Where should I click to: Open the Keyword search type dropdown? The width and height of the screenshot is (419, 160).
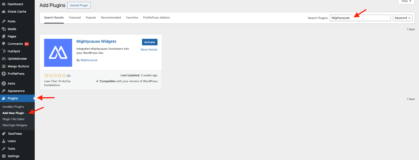[403, 18]
